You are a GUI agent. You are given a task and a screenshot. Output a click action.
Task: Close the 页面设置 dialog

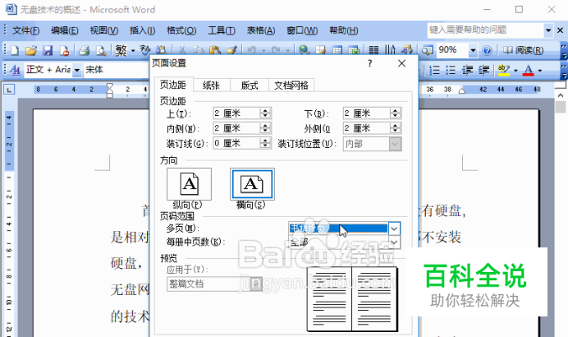click(401, 63)
